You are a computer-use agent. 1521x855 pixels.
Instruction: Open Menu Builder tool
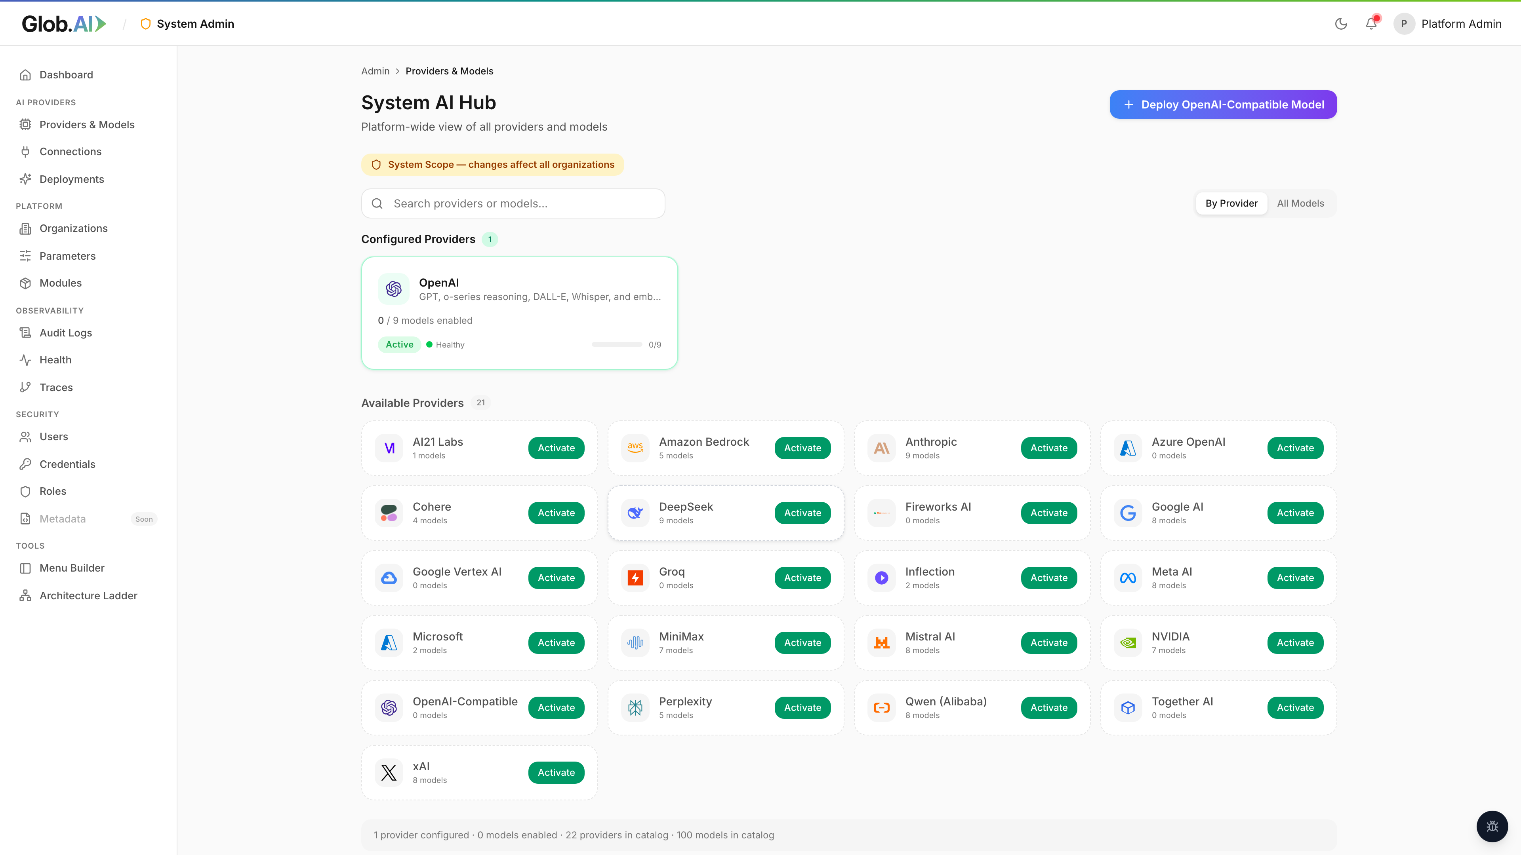click(x=89, y=568)
